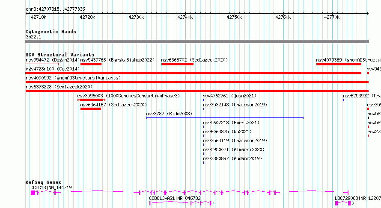This screenshot has width=381, height=208.
Task: Select the red bar under nsv4079369
Action: (339, 64)
